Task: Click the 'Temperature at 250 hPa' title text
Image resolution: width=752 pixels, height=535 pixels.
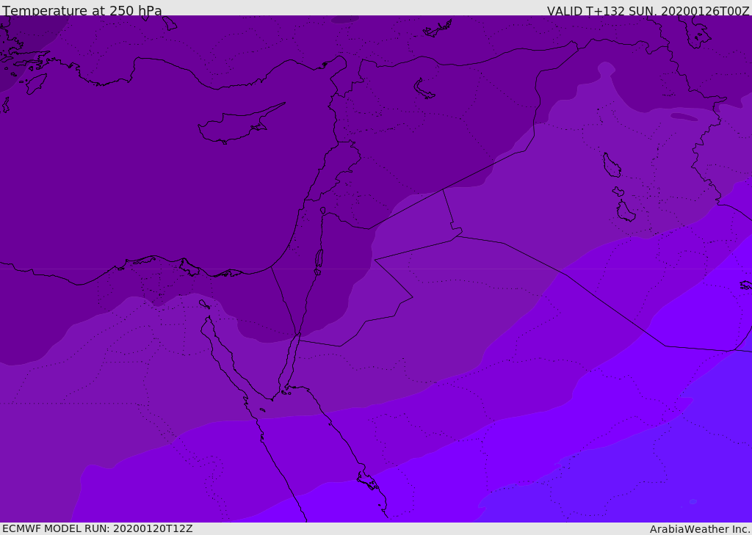Action: point(82,10)
